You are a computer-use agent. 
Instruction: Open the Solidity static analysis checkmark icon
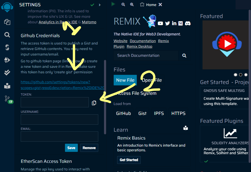point(7,73)
